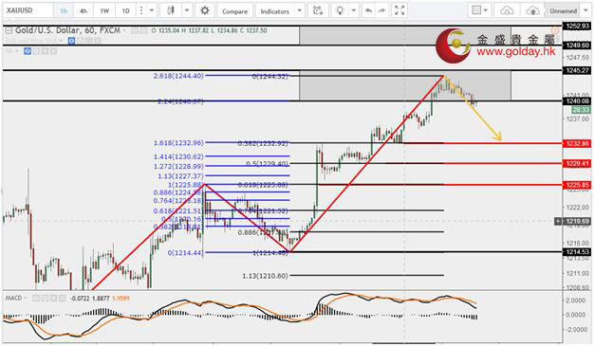This screenshot has width=595, height=346.
Task: Collapse the Gold/U.S. Dollar legend box
Action: click(9, 30)
